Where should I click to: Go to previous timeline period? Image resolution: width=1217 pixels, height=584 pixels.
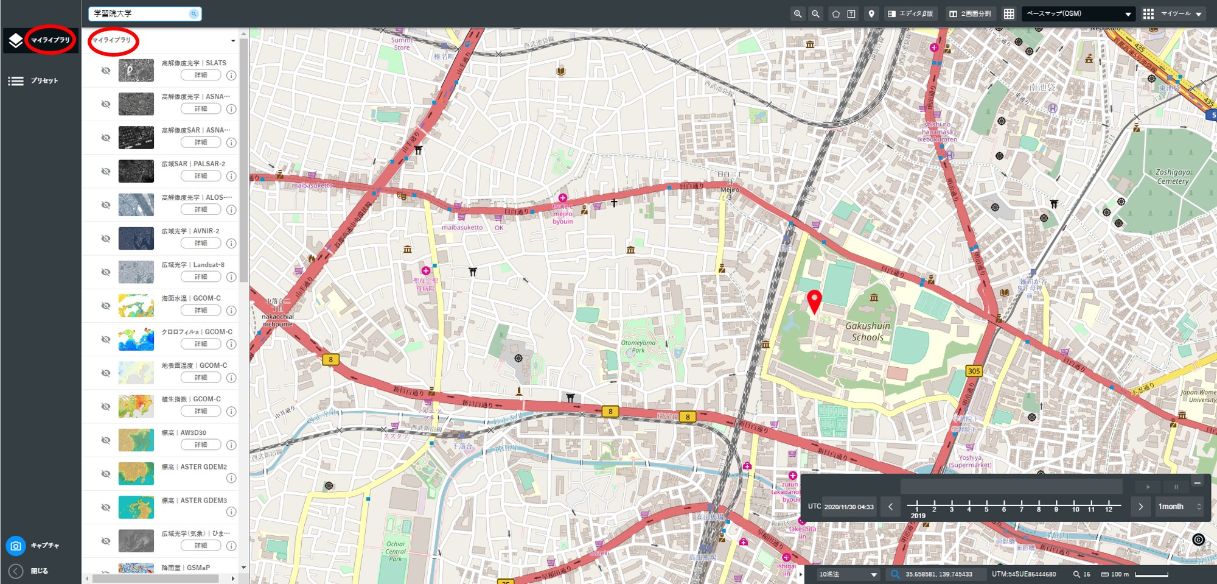[891, 507]
